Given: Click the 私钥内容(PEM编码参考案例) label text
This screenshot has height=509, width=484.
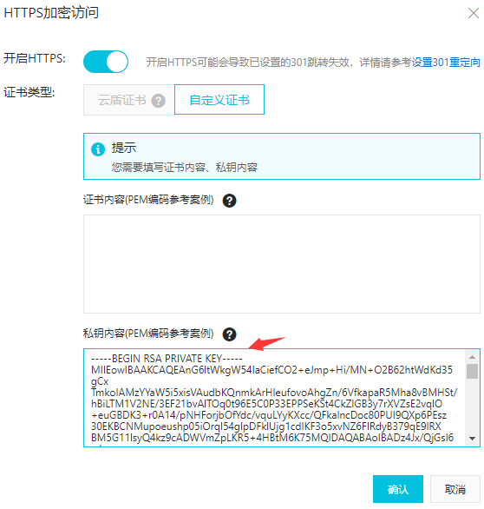Looking at the screenshot, I should point(148,334).
